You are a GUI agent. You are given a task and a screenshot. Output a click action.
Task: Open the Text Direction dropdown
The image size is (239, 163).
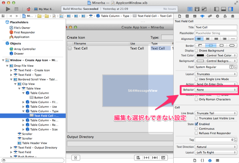click(216, 147)
